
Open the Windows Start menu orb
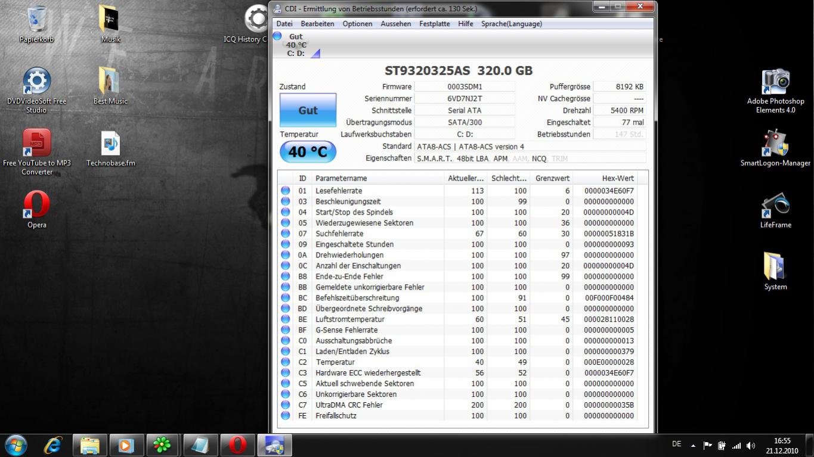point(16,444)
